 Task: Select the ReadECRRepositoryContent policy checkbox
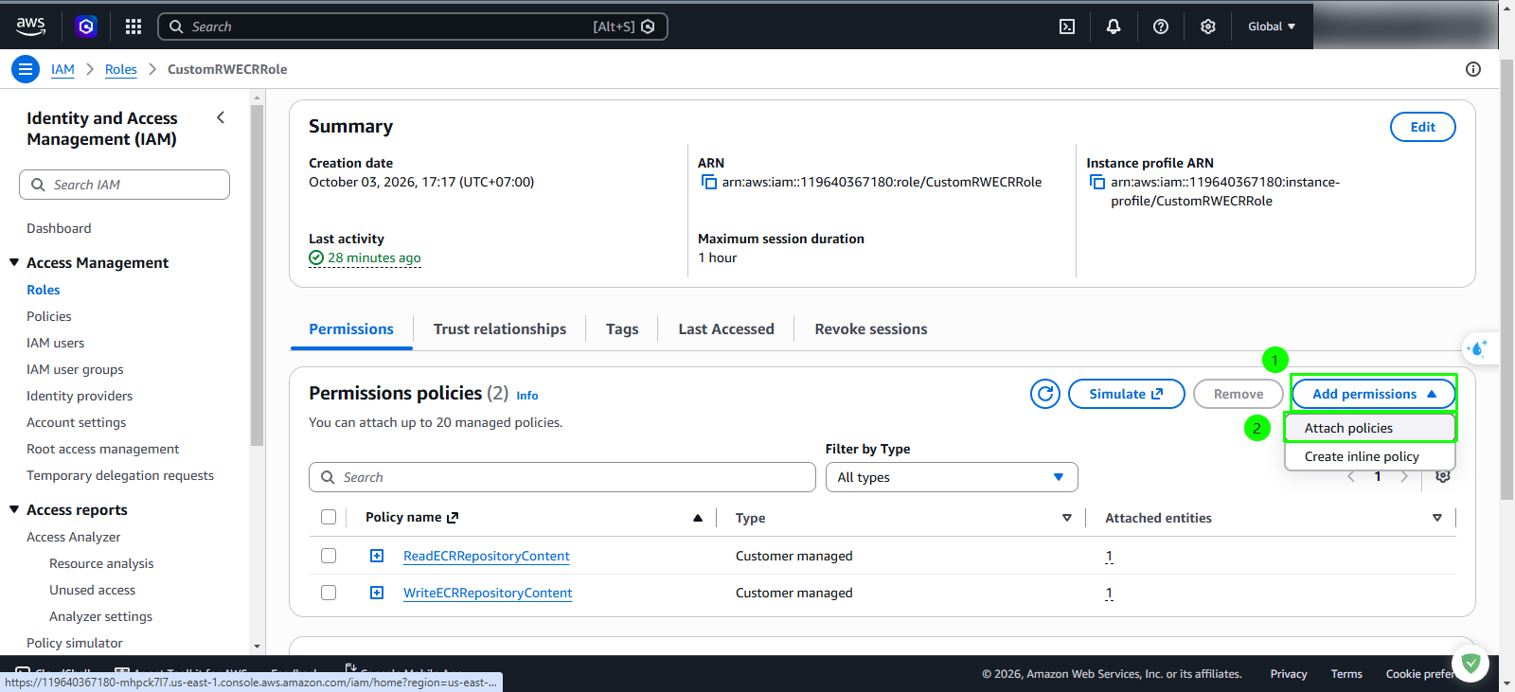[x=329, y=556]
